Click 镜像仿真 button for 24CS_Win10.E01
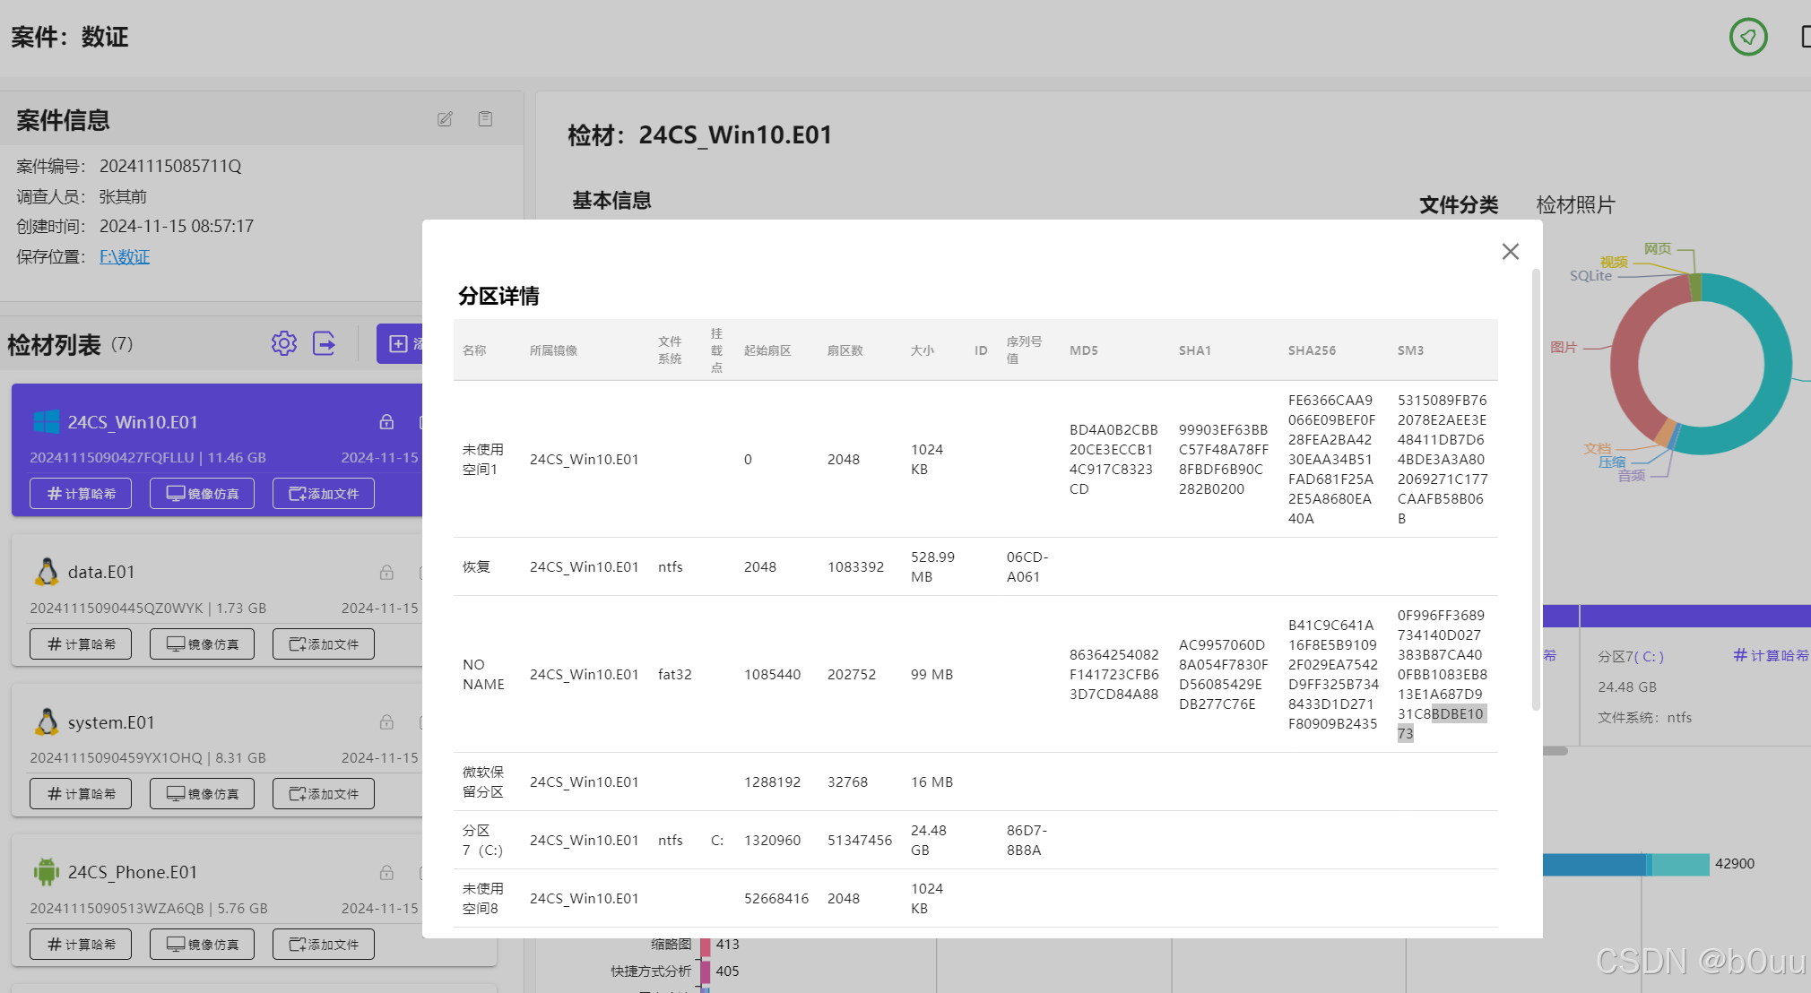This screenshot has height=993, width=1811. click(x=202, y=494)
